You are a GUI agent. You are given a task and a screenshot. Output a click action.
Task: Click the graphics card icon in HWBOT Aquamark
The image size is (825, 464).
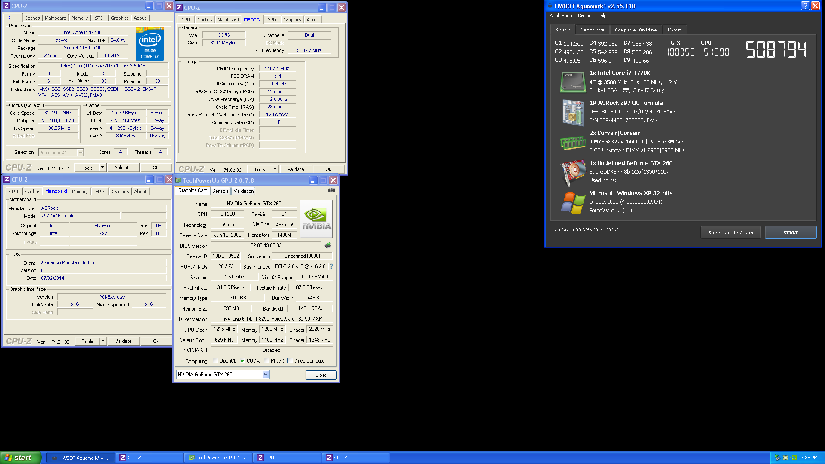573,173
